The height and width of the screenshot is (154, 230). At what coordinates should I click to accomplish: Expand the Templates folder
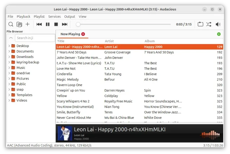pyautogui.click(x=9, y=95)
